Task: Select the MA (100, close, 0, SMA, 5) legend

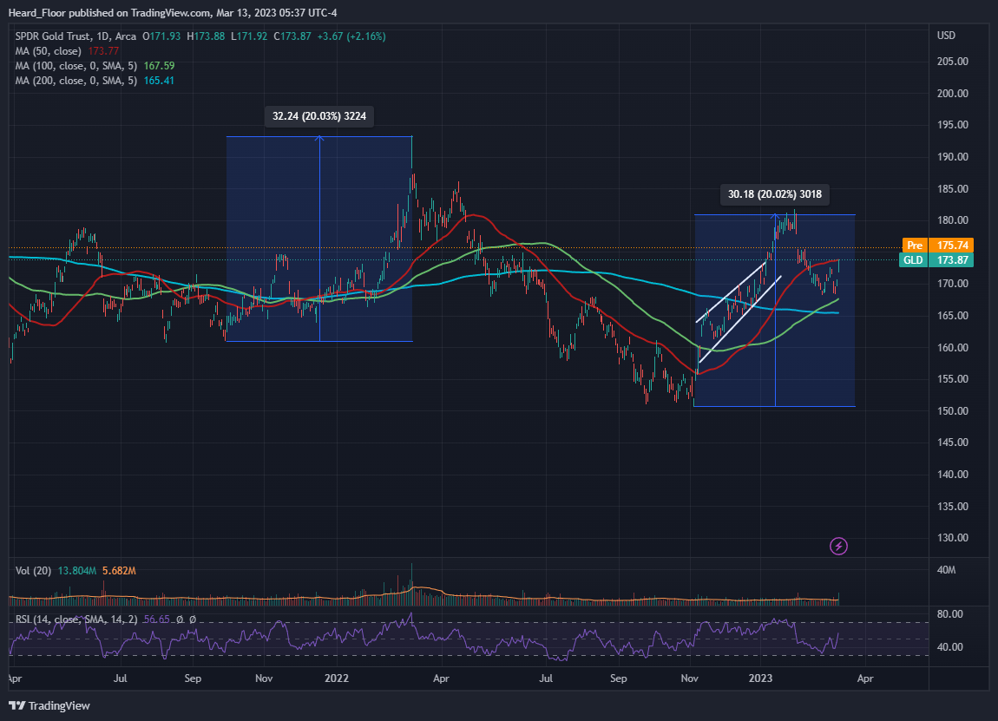Action: click(76, 66)
